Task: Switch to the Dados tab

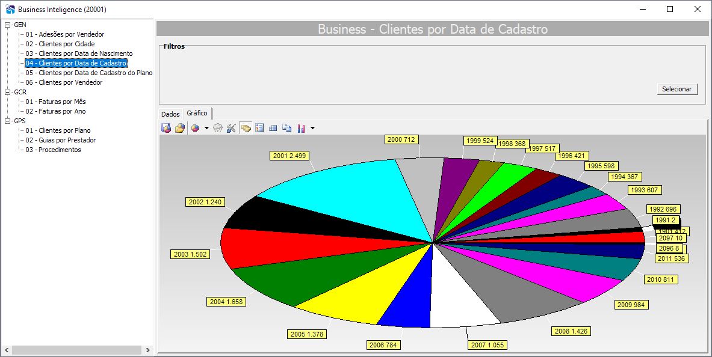Action: tap(170, 114)
